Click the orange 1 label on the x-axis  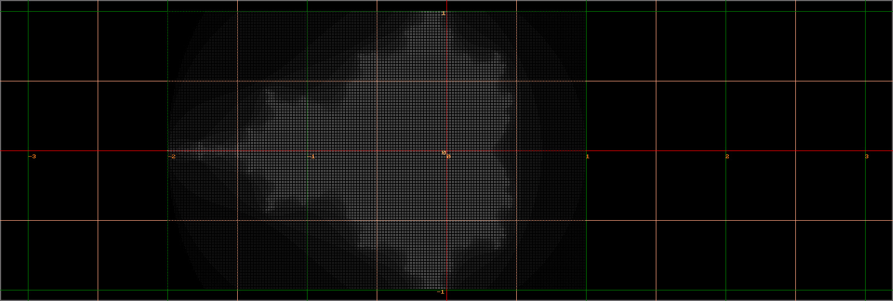[x=588, y=157]
